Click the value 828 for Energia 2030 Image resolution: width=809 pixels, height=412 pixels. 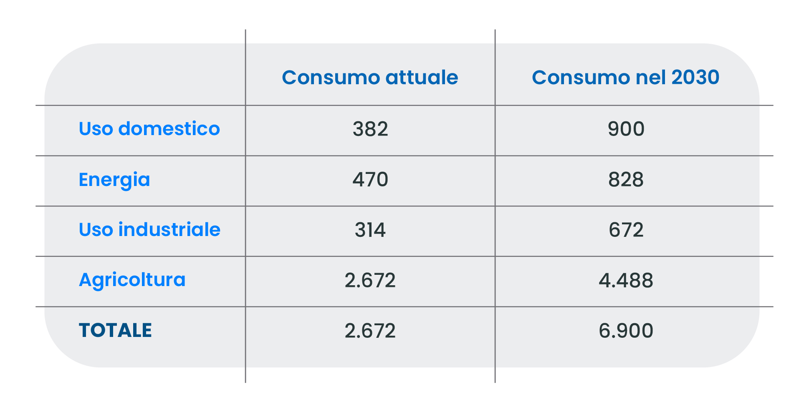[626, 180]
